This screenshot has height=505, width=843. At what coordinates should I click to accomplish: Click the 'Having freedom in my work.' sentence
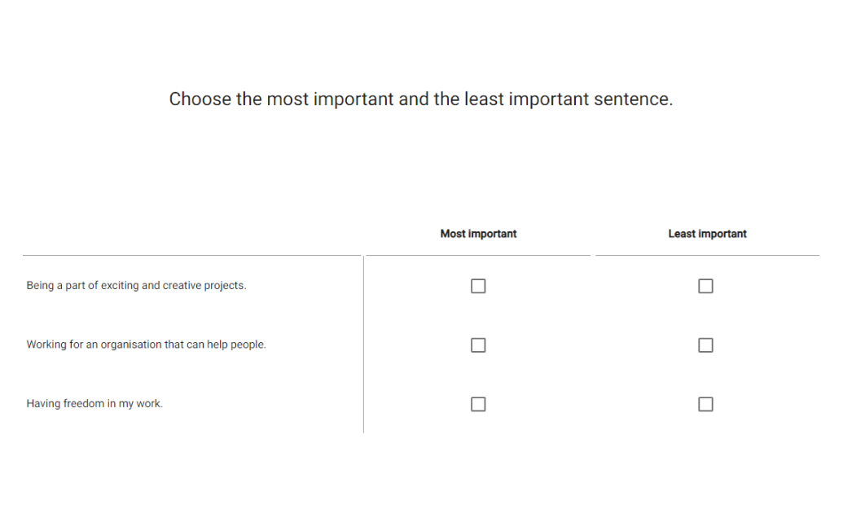click(94, 403)
